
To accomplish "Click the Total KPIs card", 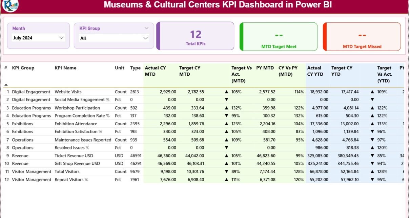I will [x=196, y=36].
